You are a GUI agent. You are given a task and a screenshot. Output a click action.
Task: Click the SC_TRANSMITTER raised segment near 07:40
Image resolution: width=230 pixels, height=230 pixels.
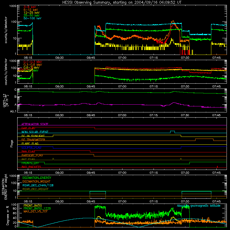click(x=204, y=139)
